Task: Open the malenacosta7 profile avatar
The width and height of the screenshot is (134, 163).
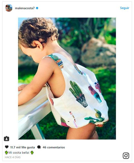Action: coord(9,8)
